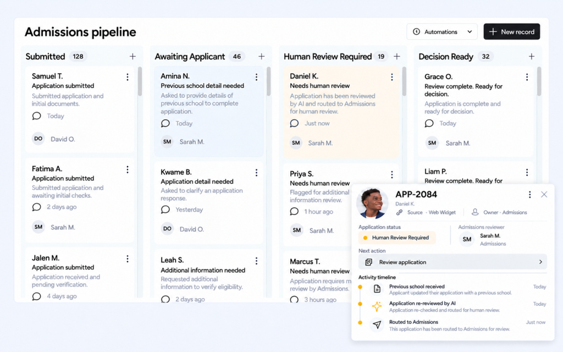Add a card to Human Review Required column
The width and height of the screenshot is (563, 352).
click(397, 57)
